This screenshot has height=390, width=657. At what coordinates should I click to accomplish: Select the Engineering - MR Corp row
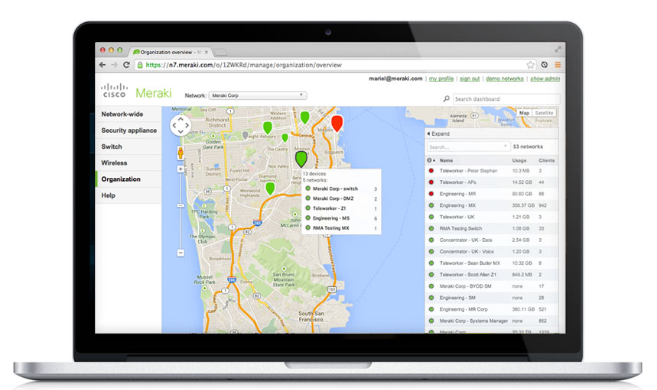point(492,309)
